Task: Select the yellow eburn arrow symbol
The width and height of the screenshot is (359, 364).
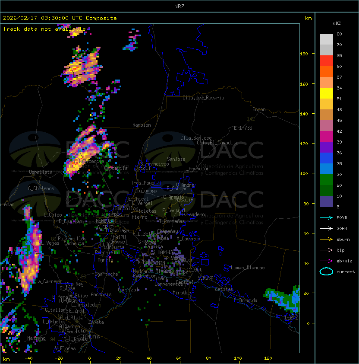Action: tap(326, 239)
